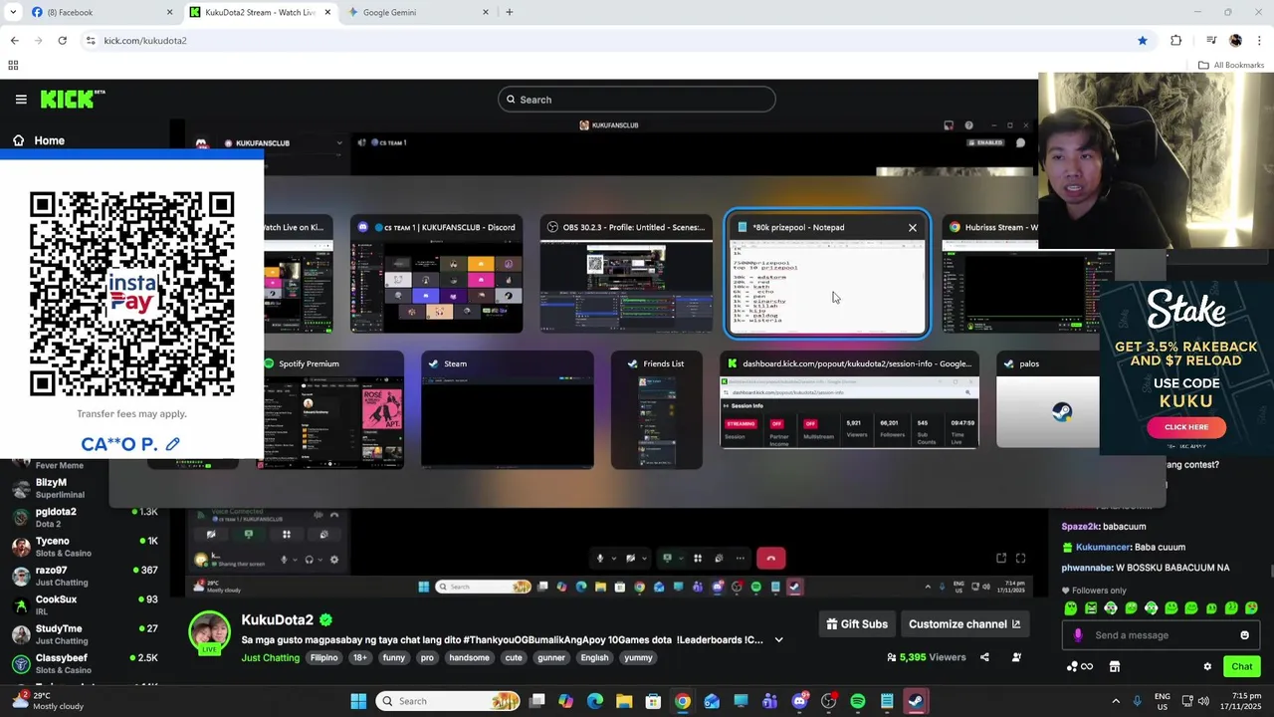View site information icon in address bar

(x=90, y=41)
